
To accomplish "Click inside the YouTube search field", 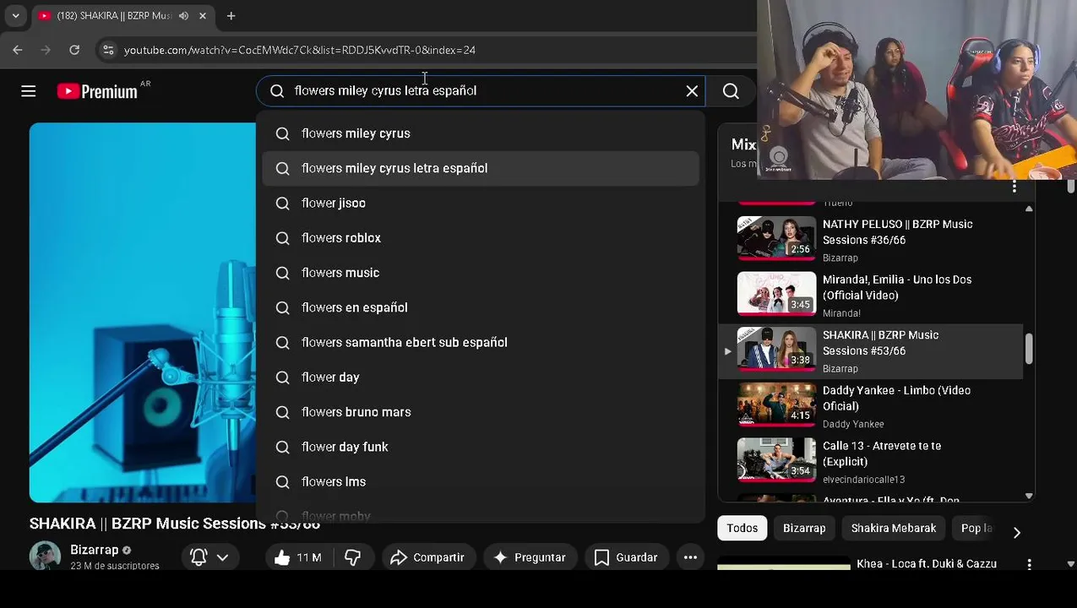I will pos(481,90).
